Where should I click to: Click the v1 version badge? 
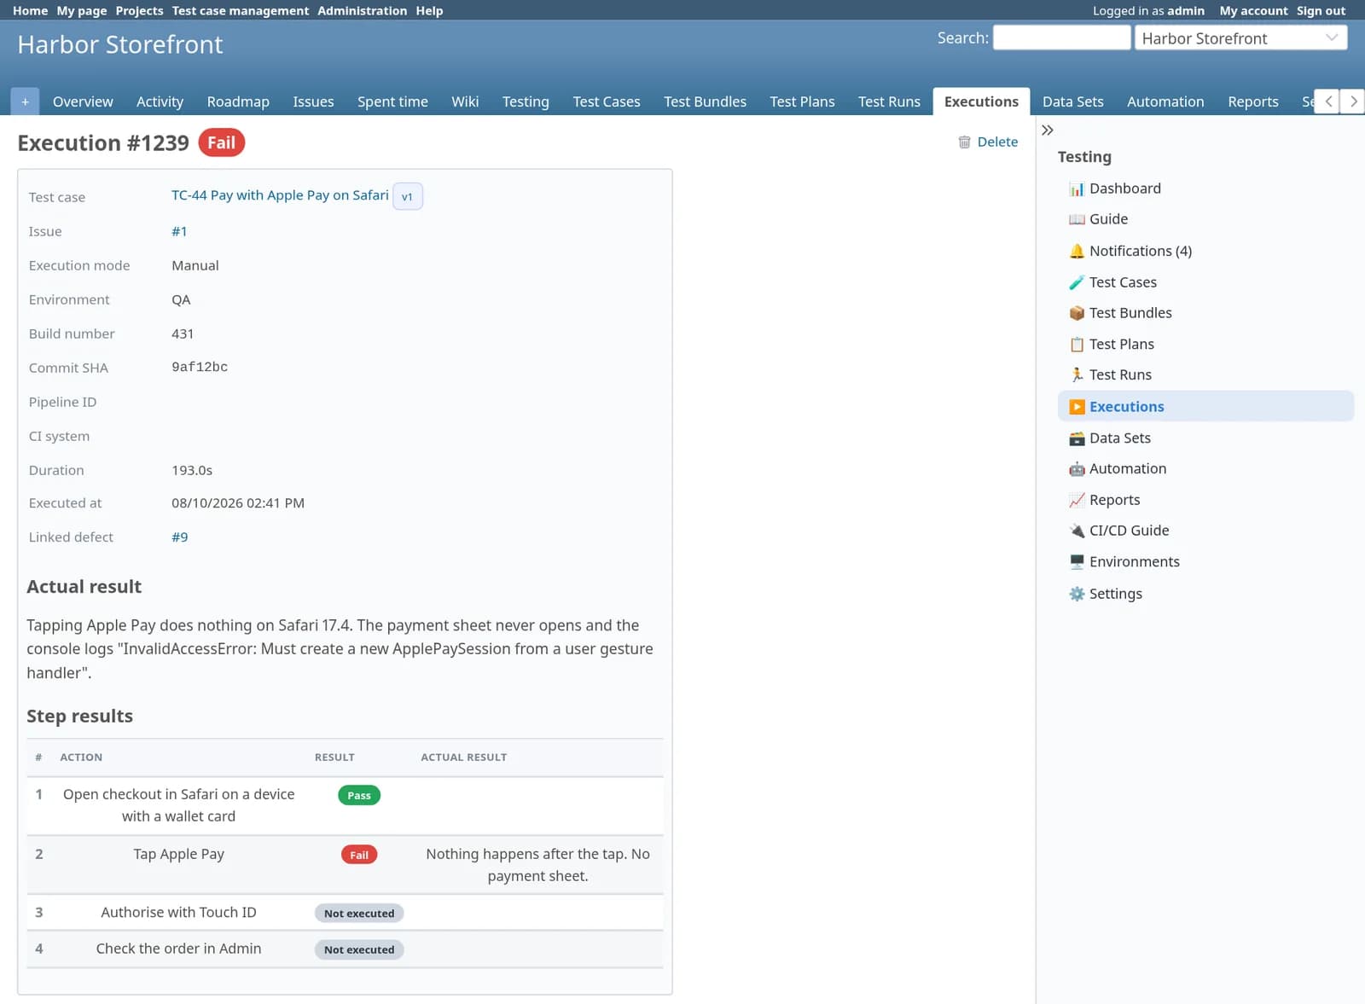[x=407, y=197]
